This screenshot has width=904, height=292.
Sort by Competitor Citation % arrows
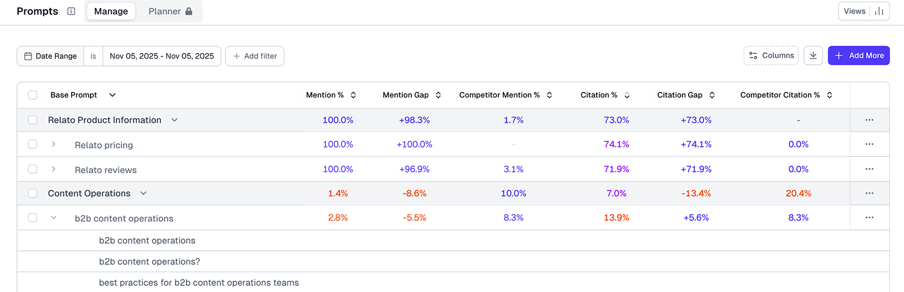829,95
